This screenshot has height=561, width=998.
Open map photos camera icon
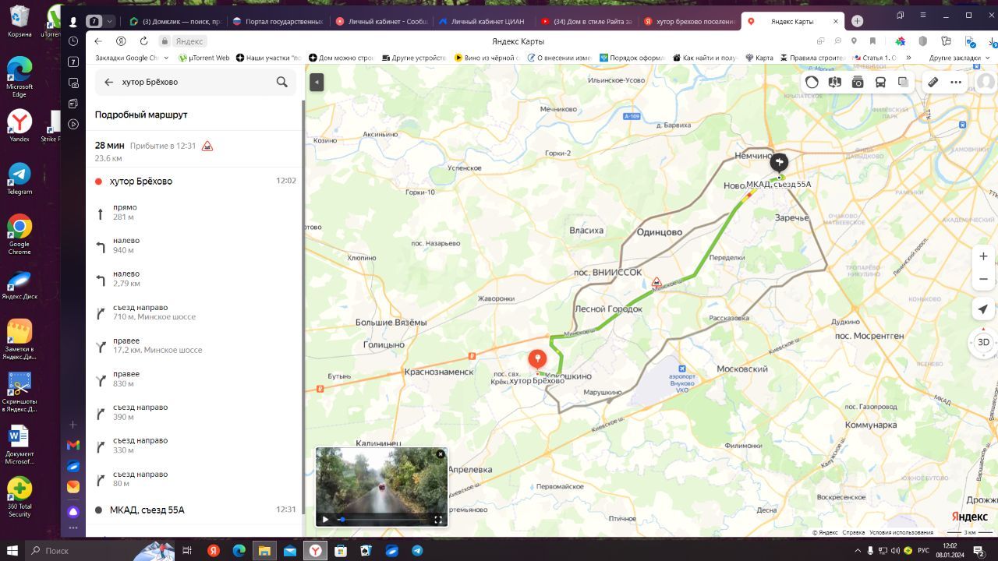pos(858,82)
